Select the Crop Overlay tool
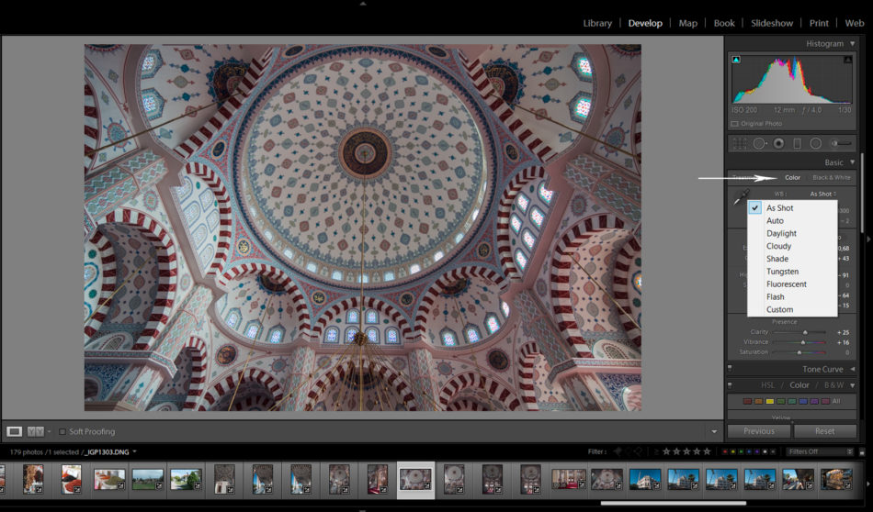Viewport: 873px width, 512px height. click(x=739, y=143)
